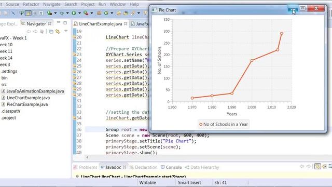Select the bin folder in Navigator
Screen dimensions: 332x187
5,78
